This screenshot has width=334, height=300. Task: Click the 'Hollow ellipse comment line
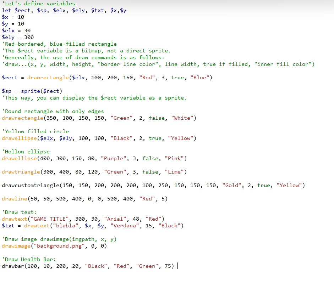tap(26, 152)
